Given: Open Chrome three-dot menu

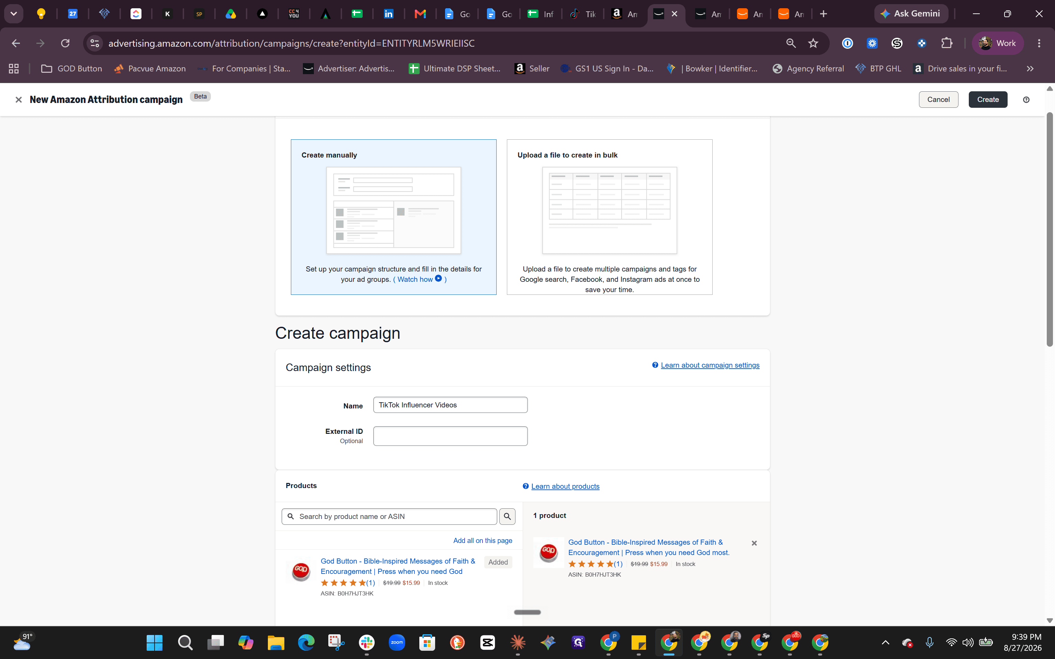Looking at the screenshot, I should pyautogui.click(x=1039, y=43).
